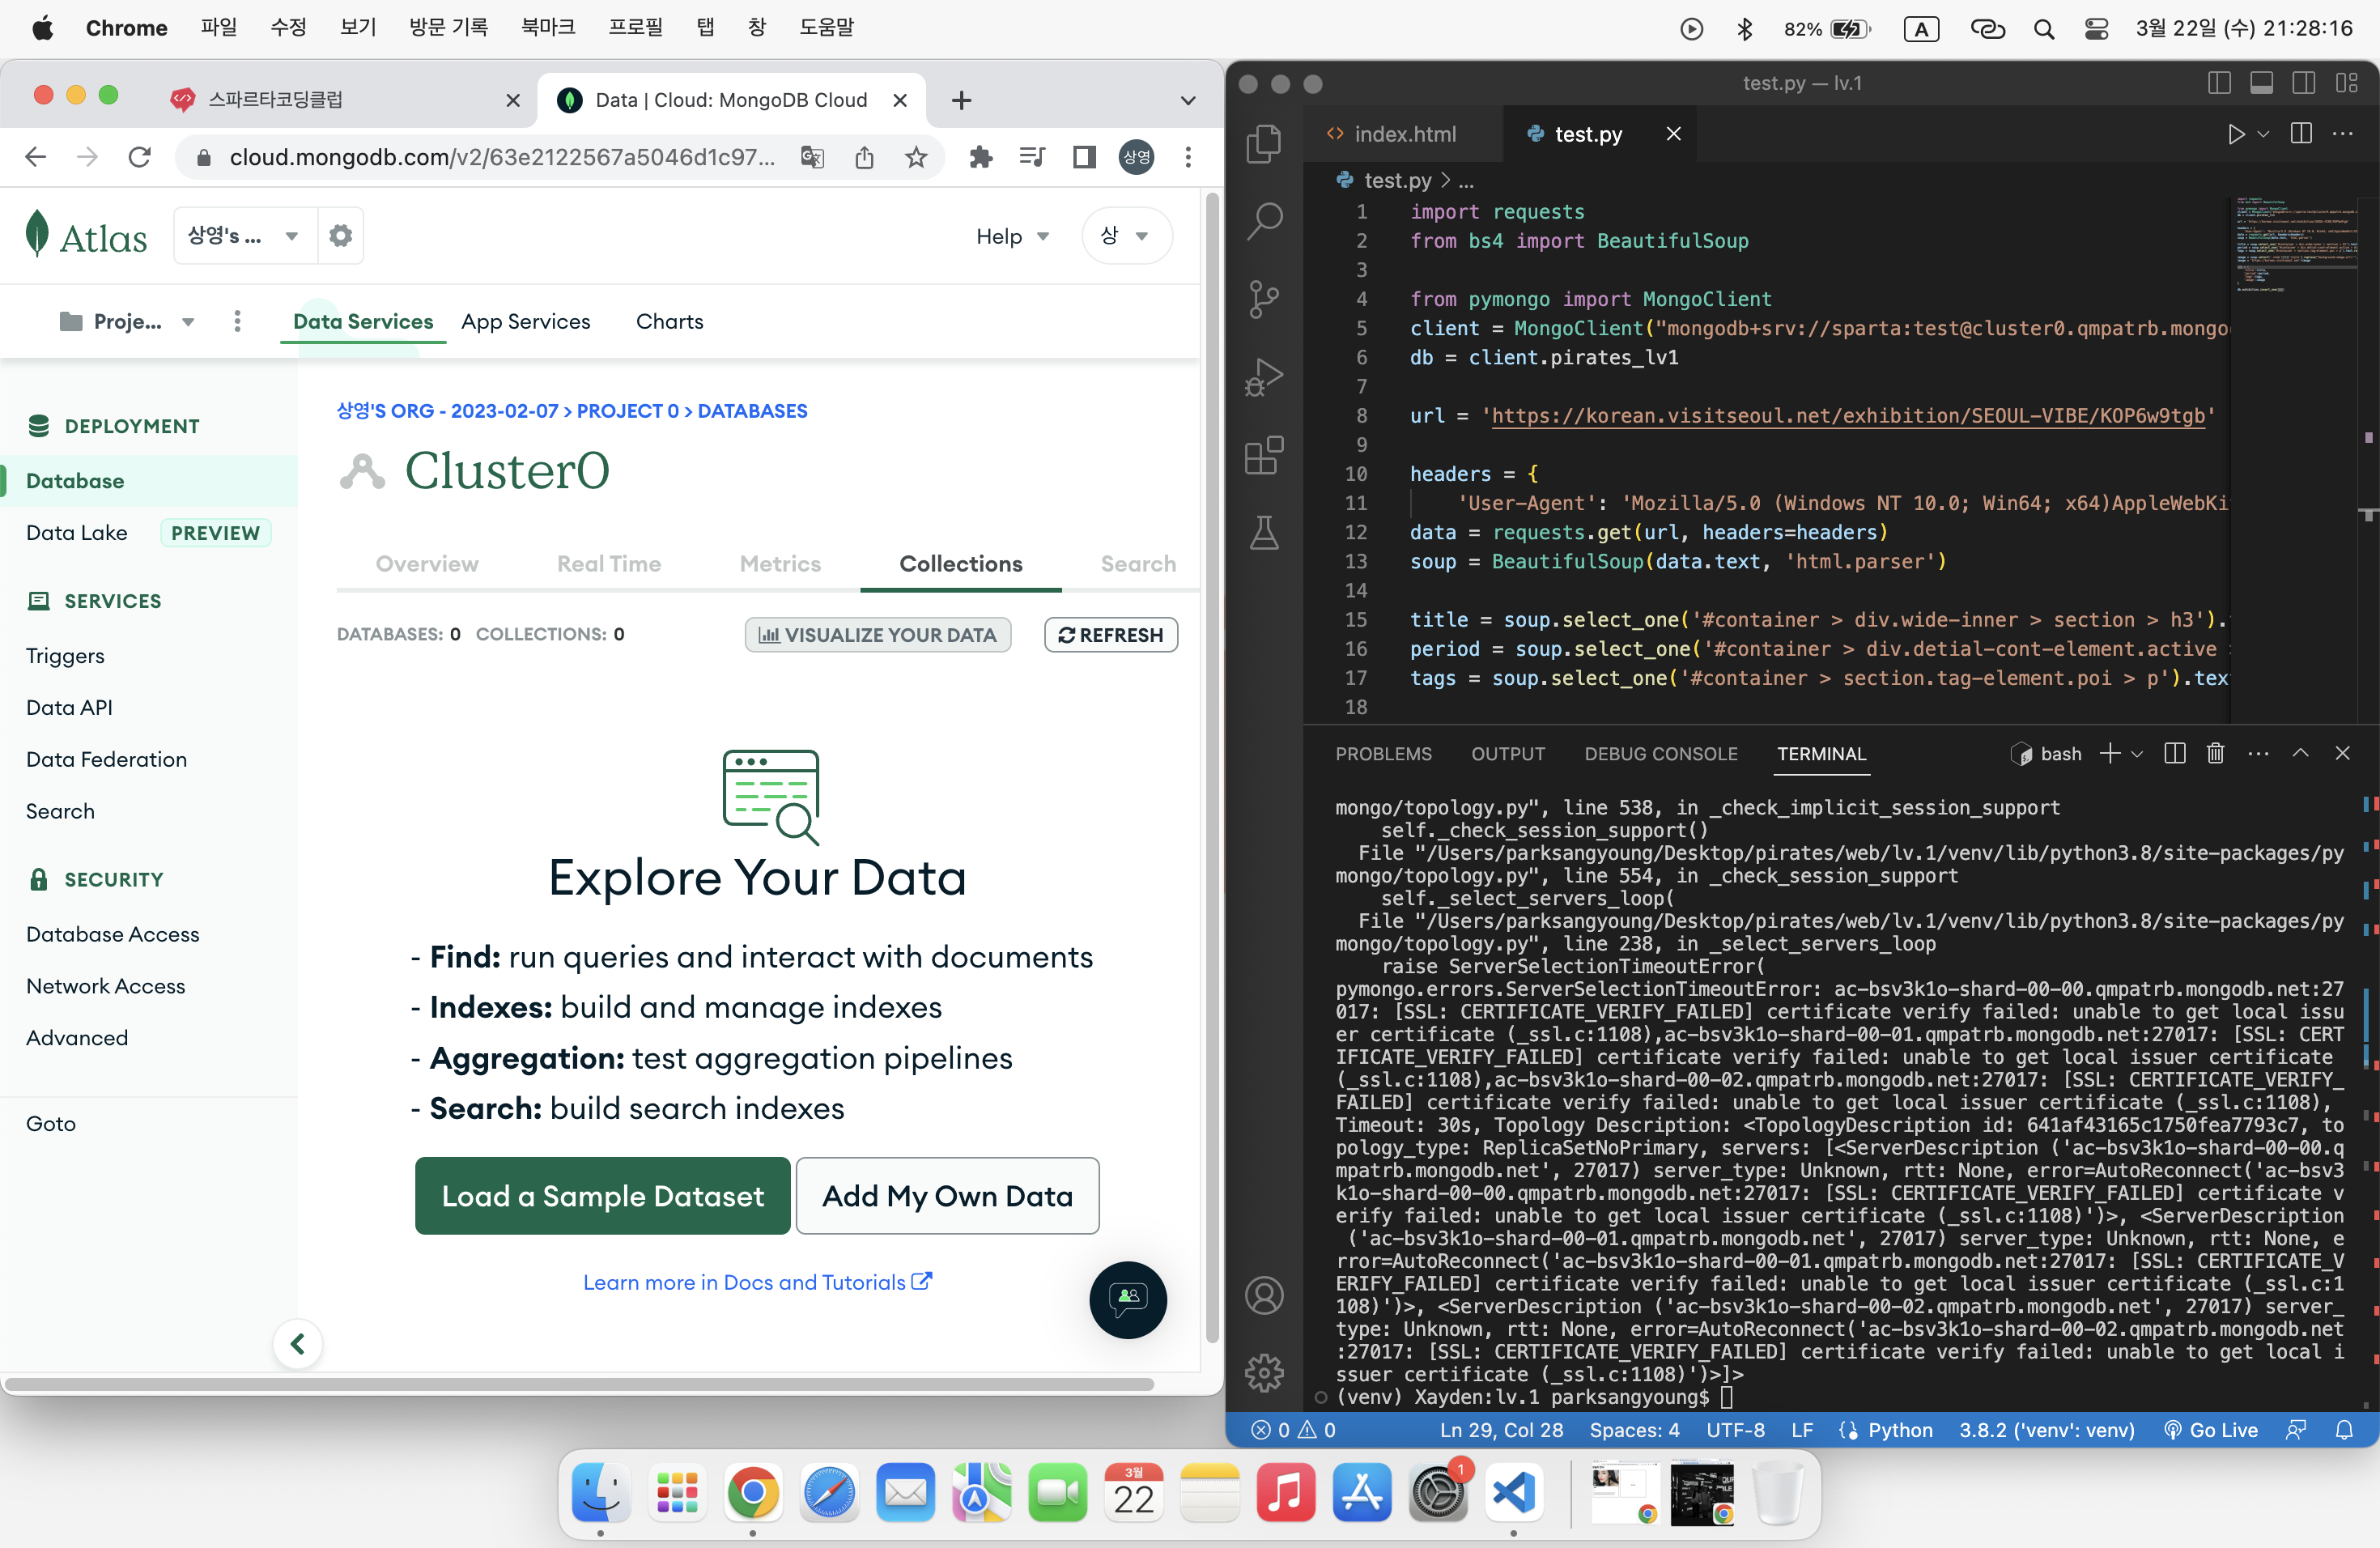Viewport: 2380px width, 1548px height.
Task: Open Chrome extensions puzzle icon
Action: pos(981,157)
